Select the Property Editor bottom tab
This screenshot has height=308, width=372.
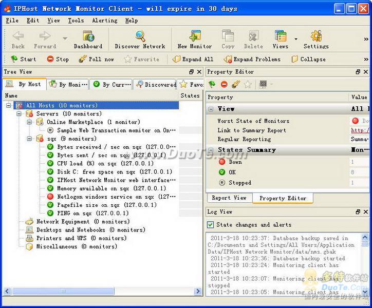click(x=283, y=198)
